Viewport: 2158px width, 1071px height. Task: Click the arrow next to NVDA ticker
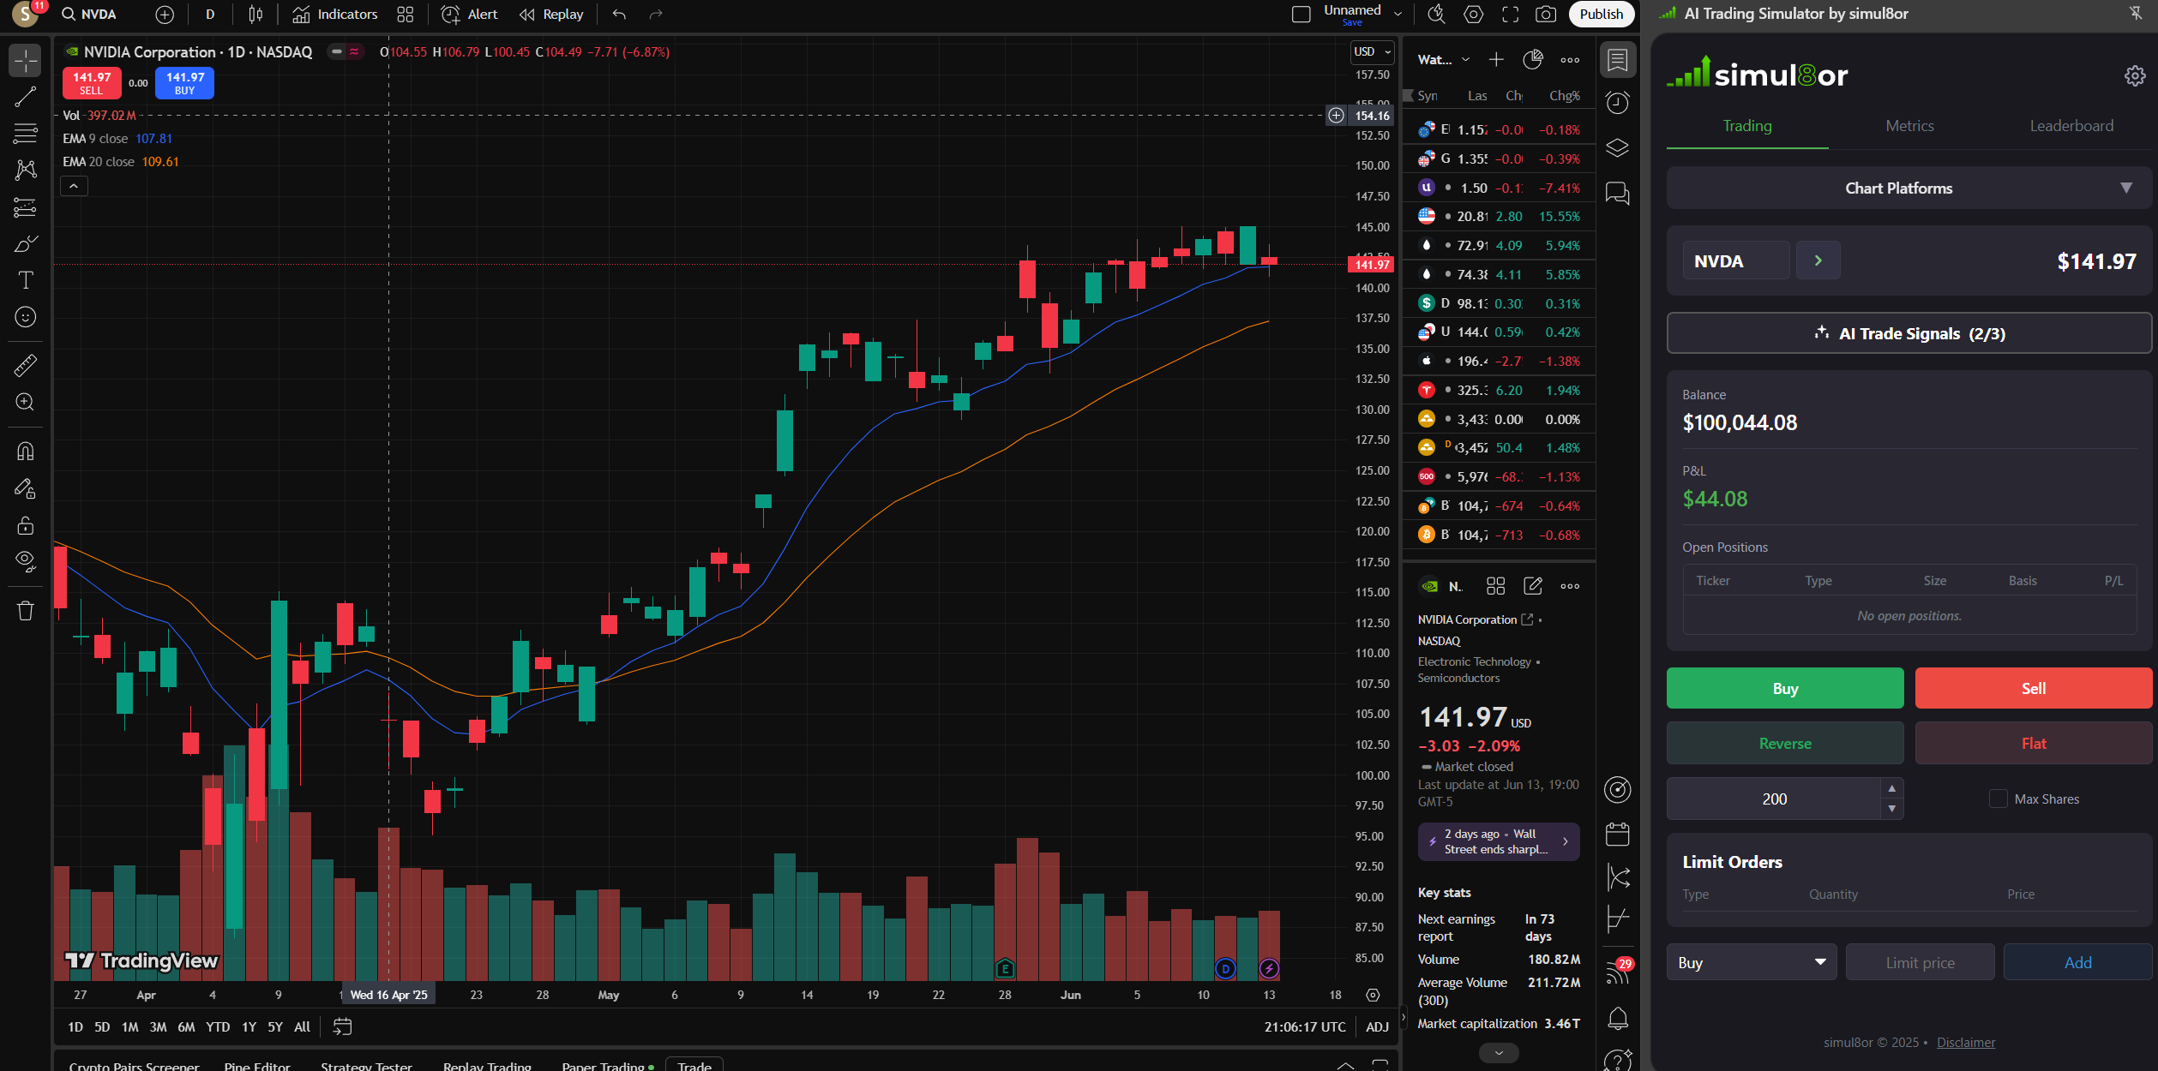click(x=1818, y=260)
